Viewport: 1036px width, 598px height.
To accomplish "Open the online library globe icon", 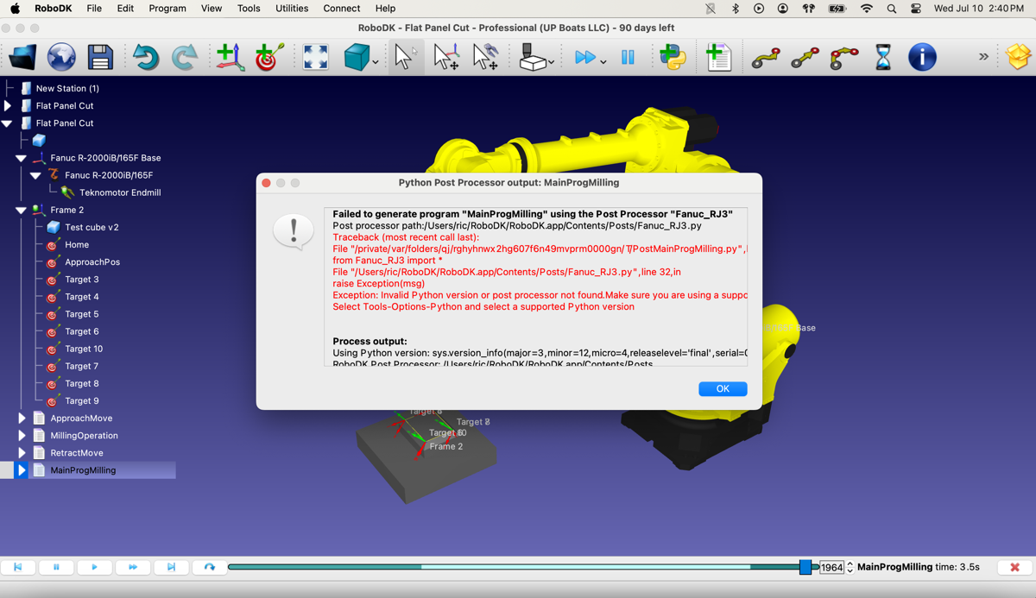I will pyautogui.click(x=61, y=58).
